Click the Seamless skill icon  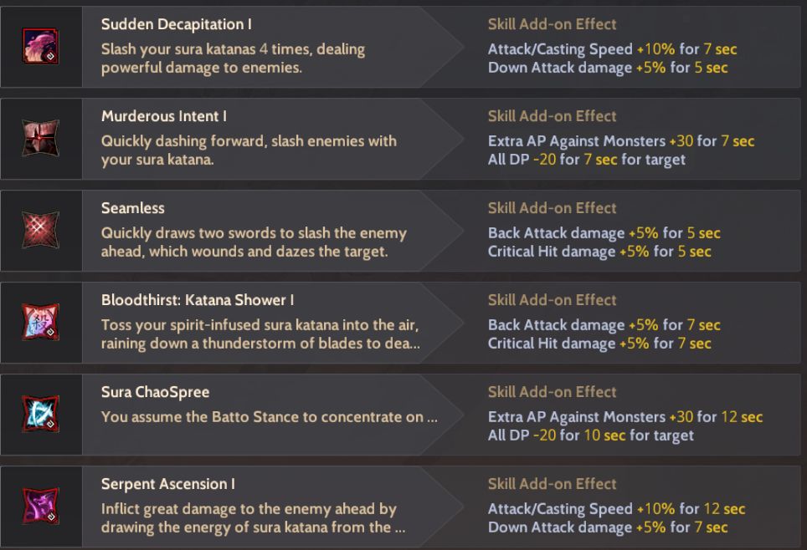click(40, 231)
